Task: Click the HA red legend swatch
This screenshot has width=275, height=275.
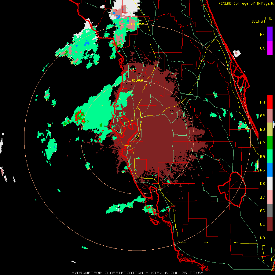Action: click(x=270, y=102)
